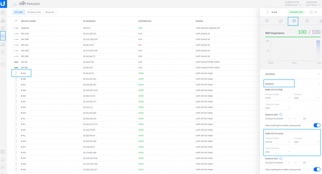Open Radio 5G Channel Width VHT40 dropdown
This screenshot has width=322, height=174.
click(278, 142)
